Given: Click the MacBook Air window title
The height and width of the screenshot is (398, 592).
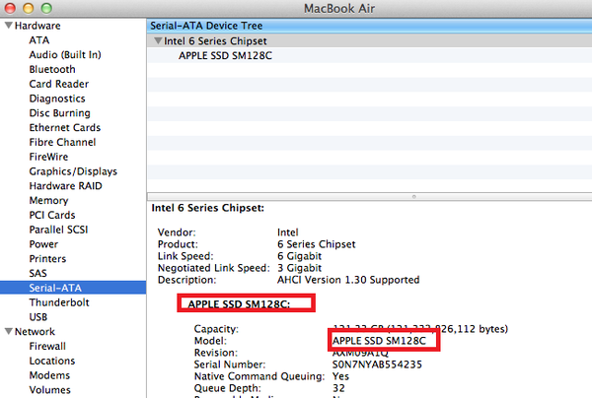Looking at the screenshot, I should (339, 8).
